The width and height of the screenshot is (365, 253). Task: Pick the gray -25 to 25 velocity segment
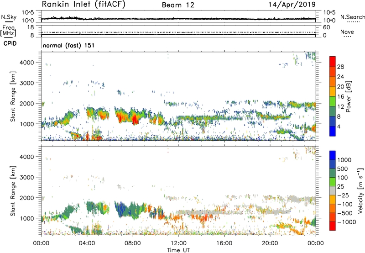click(333, 191)
